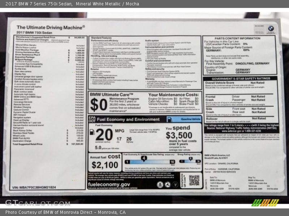Click the greenhouse gas rating marker showing 4
This screenshot has width=289, height=216.
point(144,158)
